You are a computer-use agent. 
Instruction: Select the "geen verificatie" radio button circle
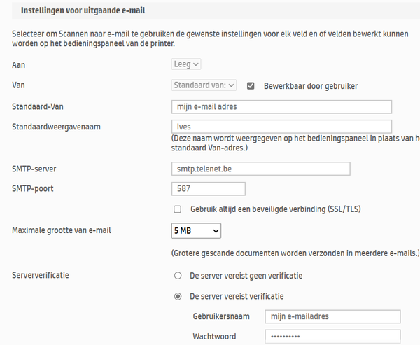click(178, 275)
